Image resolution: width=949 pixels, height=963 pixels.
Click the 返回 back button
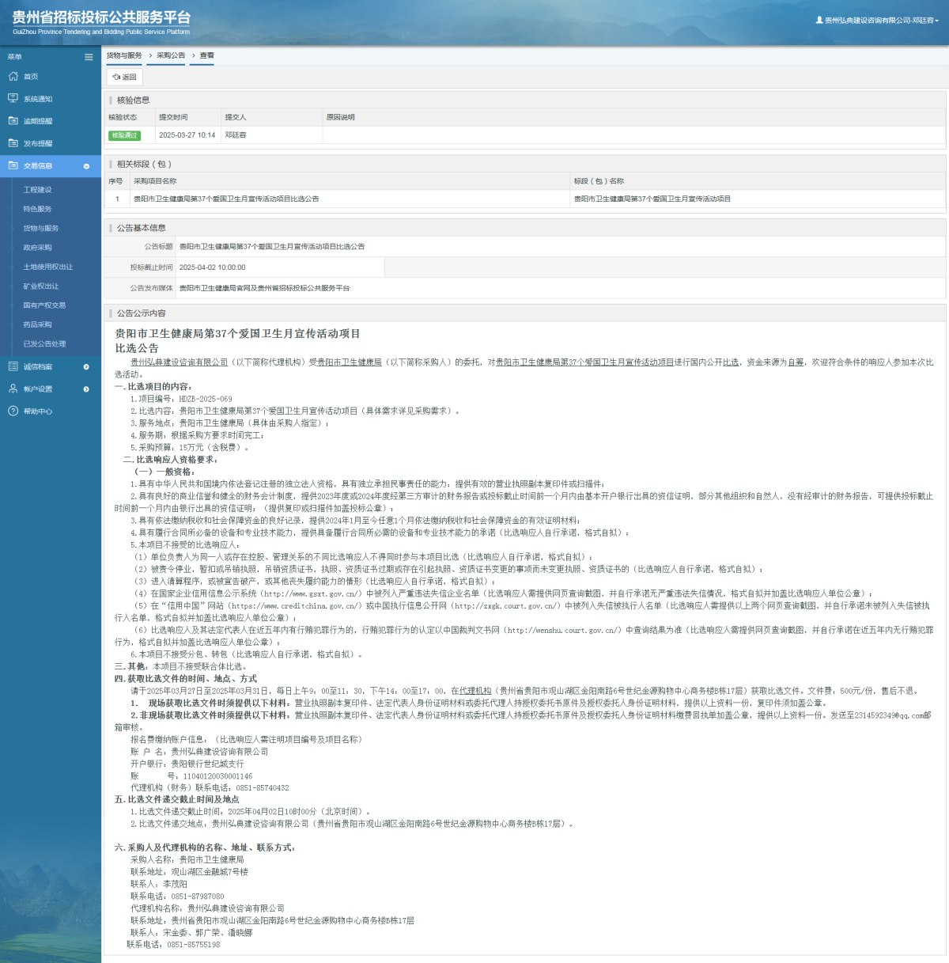[125, 77]
